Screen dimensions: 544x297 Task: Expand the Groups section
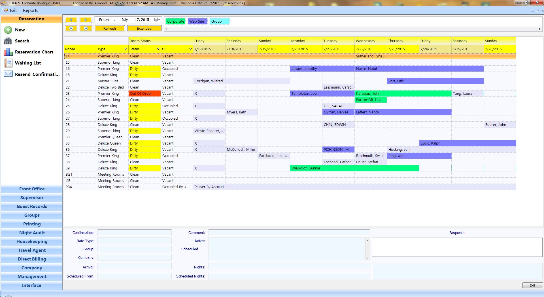tap(32, 215)
